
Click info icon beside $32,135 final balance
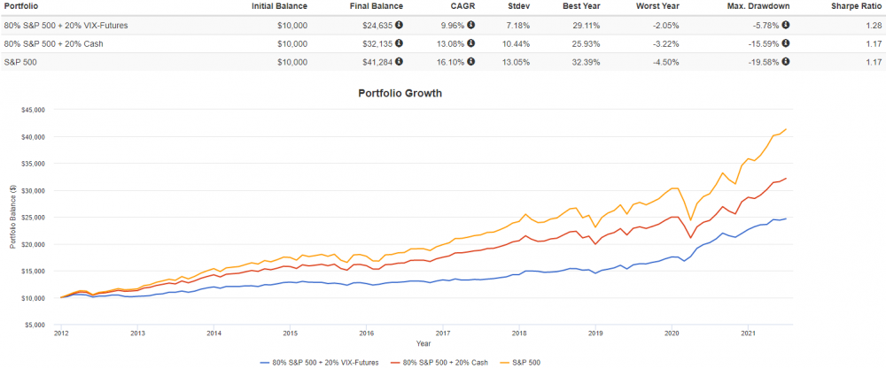(x=400, y=42)
